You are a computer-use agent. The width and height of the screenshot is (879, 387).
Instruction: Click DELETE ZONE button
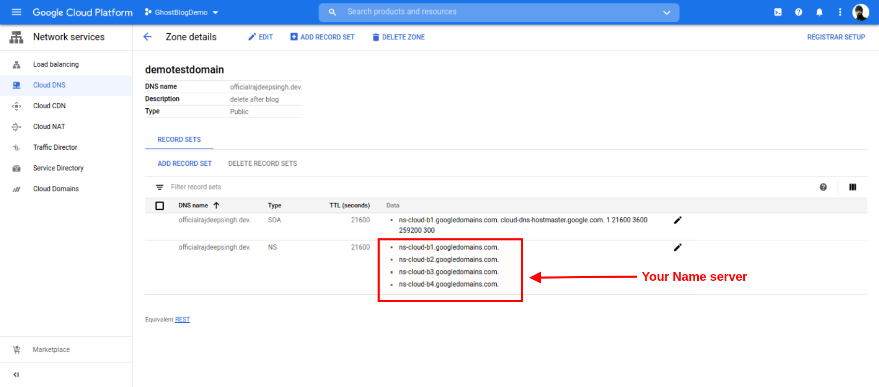point(398,37)
